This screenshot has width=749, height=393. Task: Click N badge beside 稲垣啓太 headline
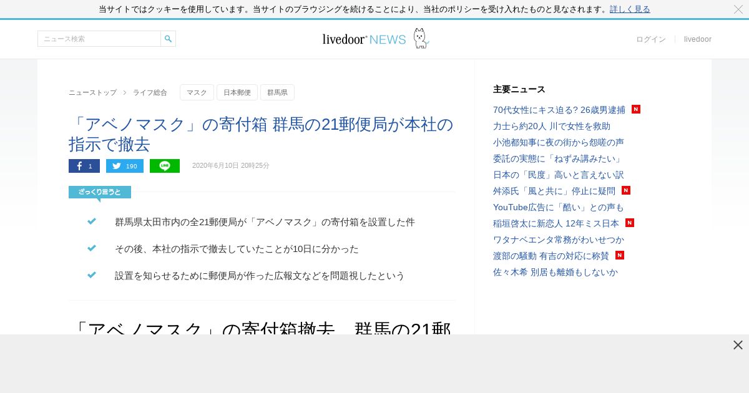(630, 223)
